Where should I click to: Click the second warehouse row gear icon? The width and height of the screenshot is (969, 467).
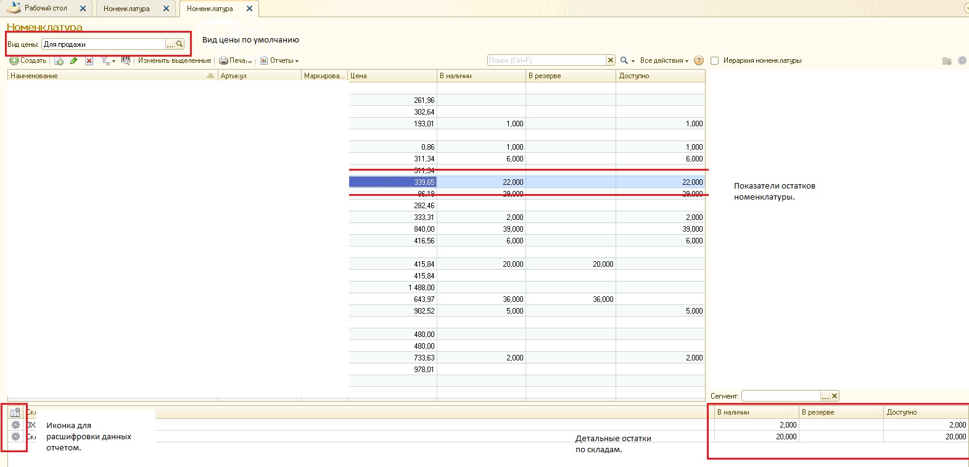click(15, 436)
